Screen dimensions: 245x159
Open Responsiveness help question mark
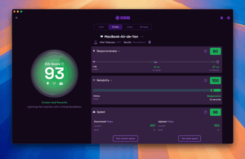[205, 51]
